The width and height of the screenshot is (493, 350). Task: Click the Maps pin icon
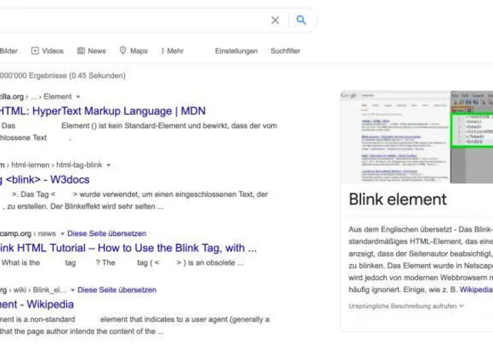tap(123, 50)
